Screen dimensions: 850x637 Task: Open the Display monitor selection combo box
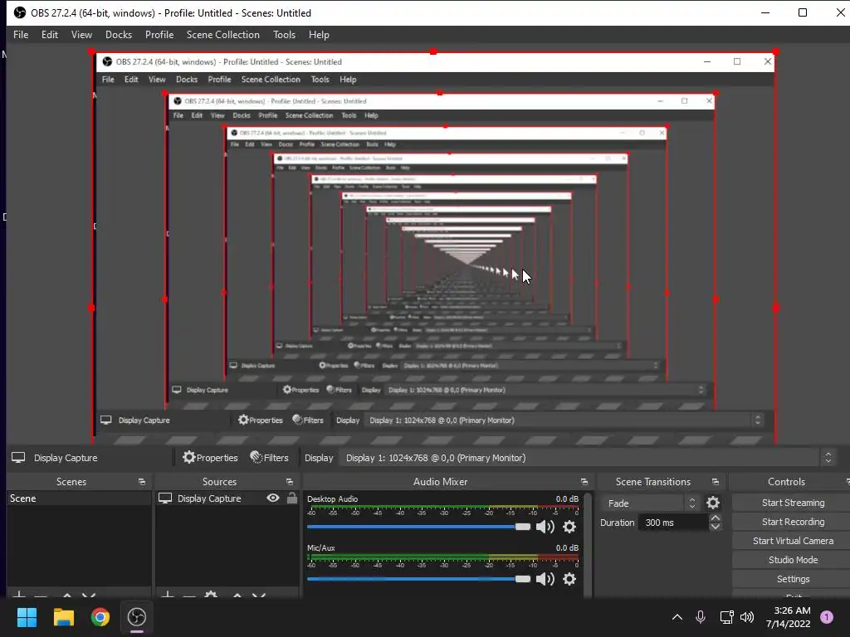pyautogui.click(x=587, y=458)
